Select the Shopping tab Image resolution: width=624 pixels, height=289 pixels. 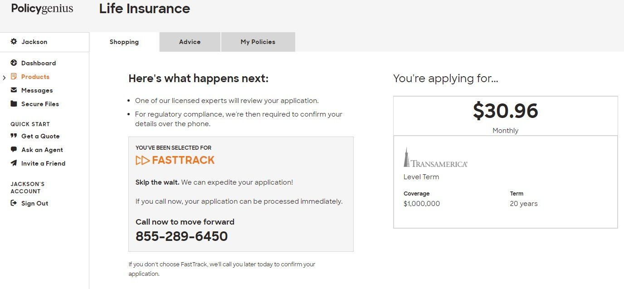click(x=124, y=42)
